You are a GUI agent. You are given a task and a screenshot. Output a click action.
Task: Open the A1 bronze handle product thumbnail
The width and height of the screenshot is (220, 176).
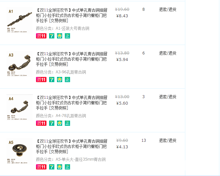(x=20, y=20)
